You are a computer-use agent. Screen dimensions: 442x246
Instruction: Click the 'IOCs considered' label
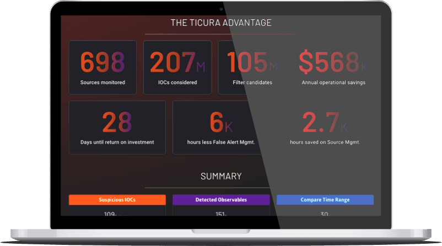(177, 83)
